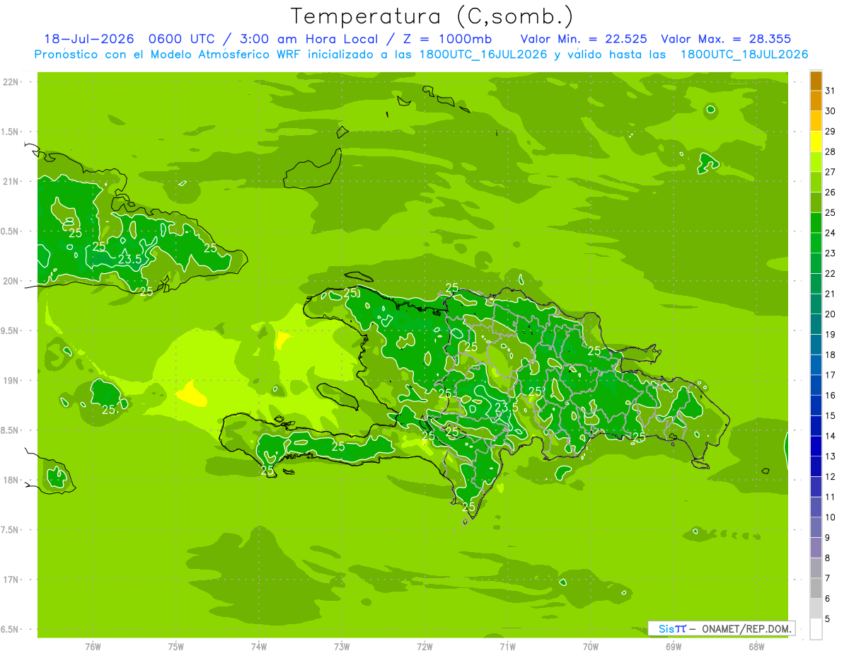Image resolution: width=849 pixels, height=656 pixels.
Task: Click the "20N" latitude axis label
Action: [11, 281]
